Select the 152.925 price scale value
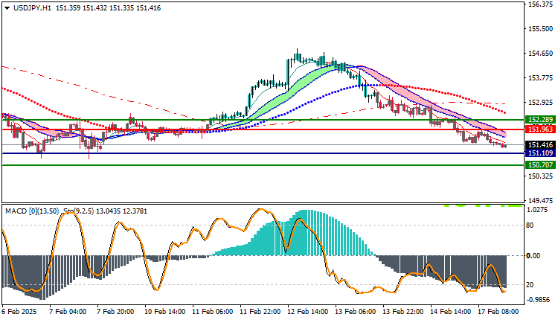 pyautogui.click(x=541, y=103)
